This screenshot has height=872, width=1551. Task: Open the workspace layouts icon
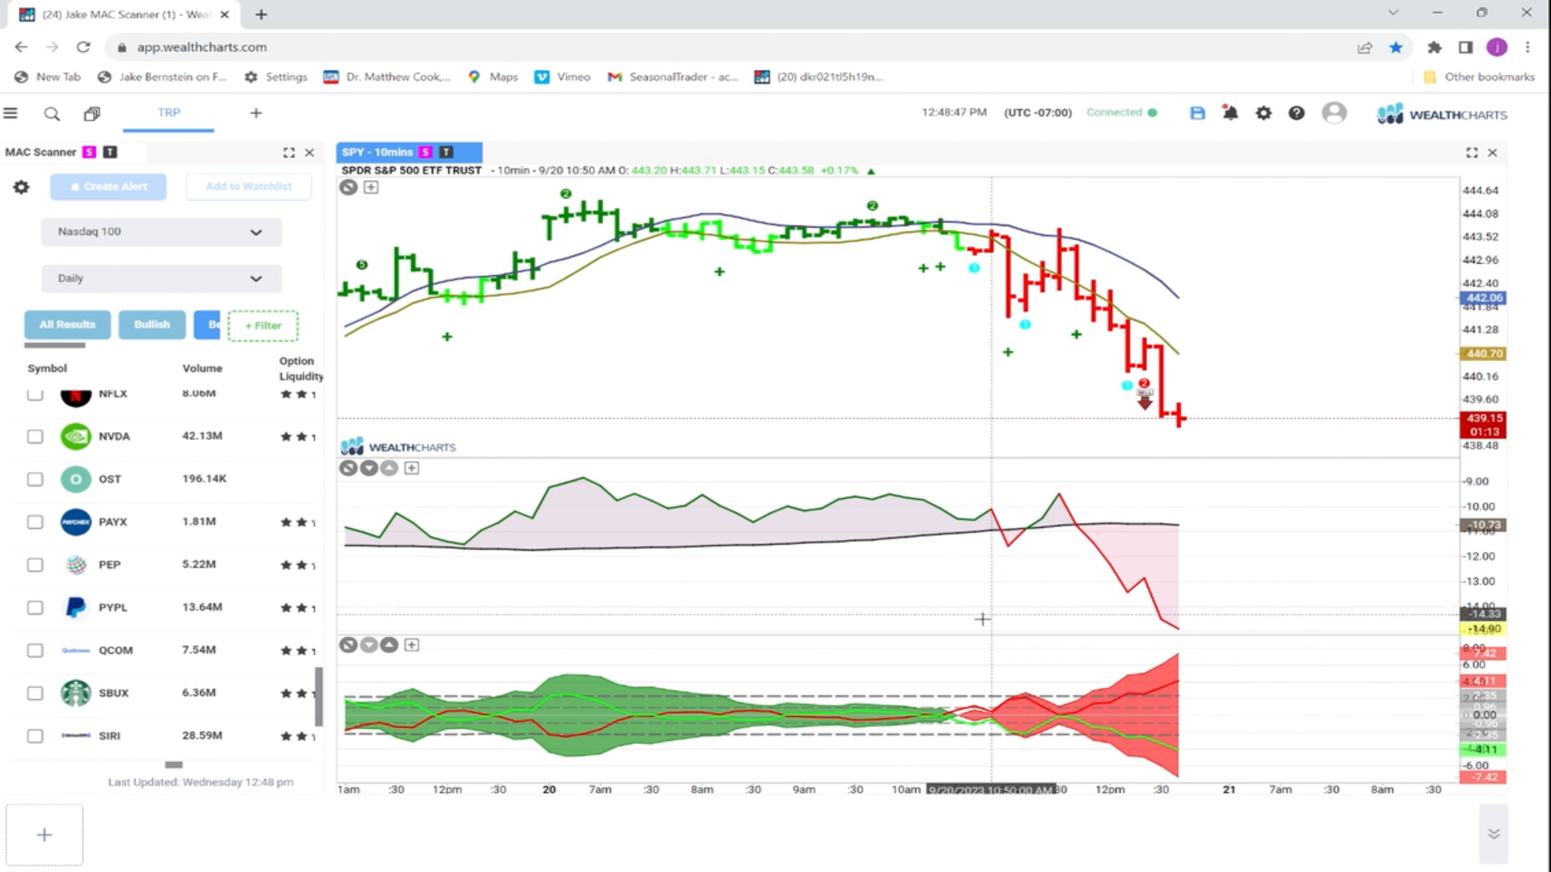[92, 114]
